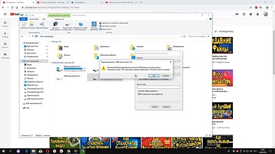
Task: Switch to the Вид ribbon tab
Action: [44, 19]
